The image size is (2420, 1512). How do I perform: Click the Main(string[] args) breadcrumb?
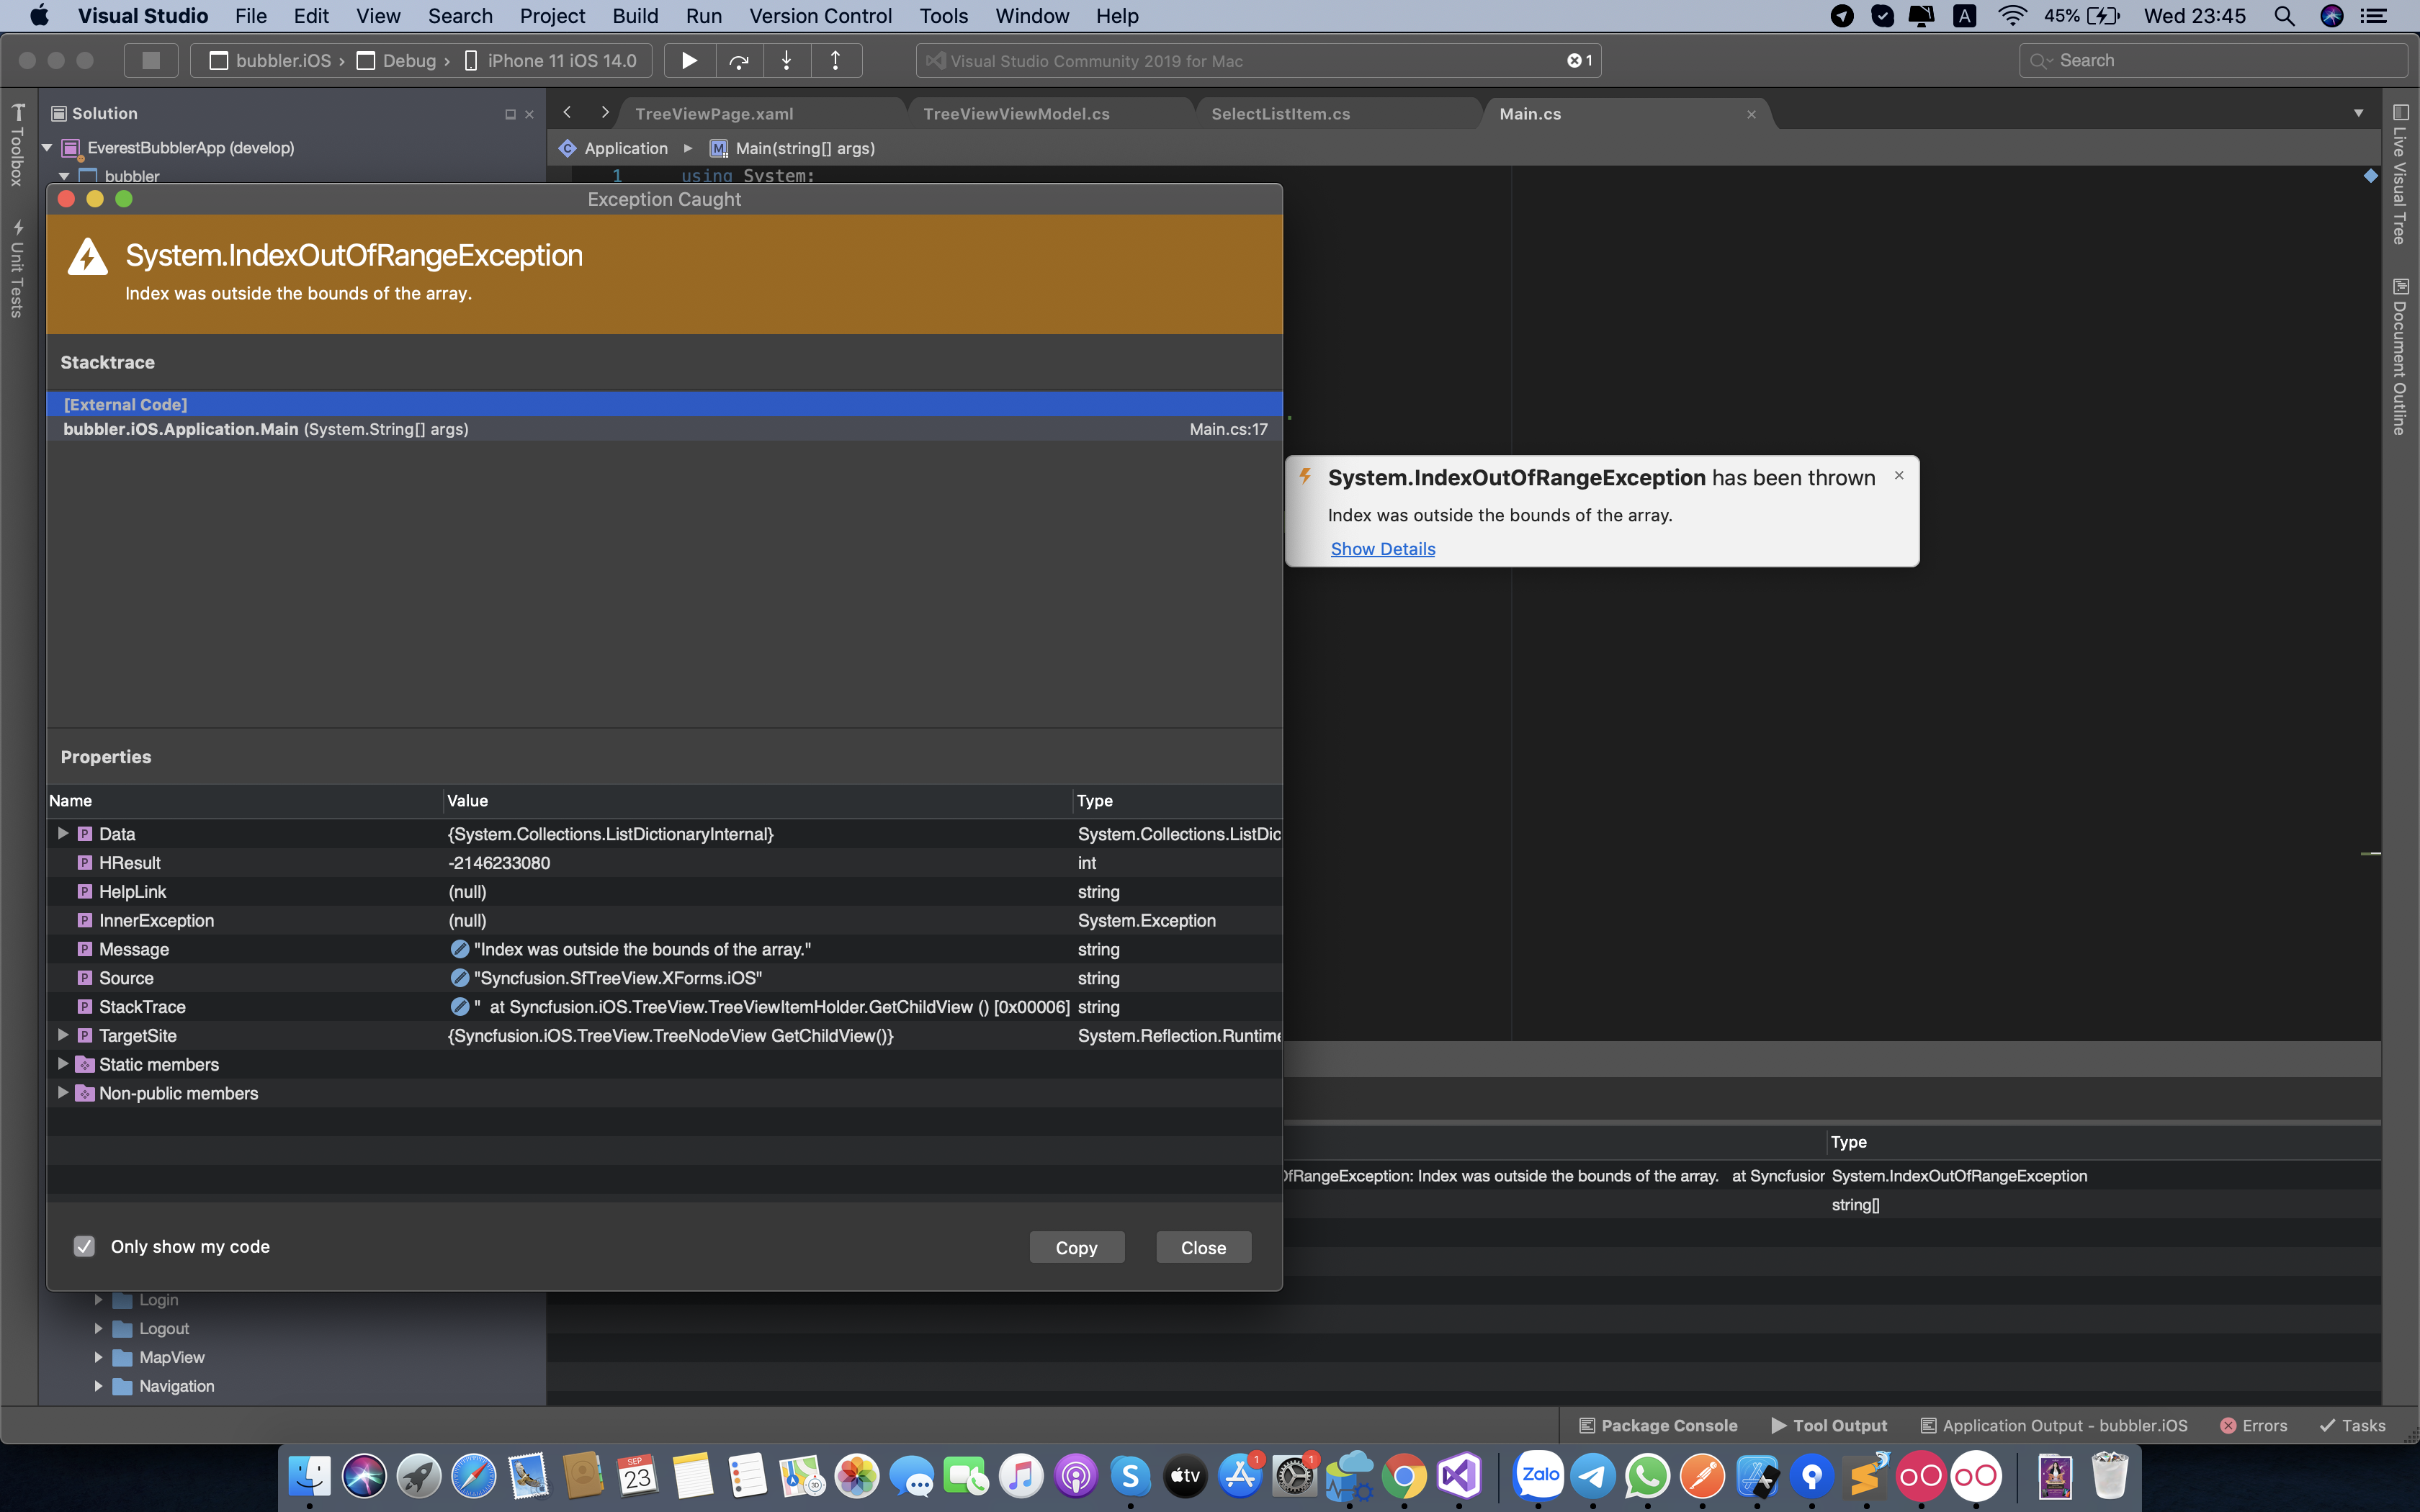click(792, 148)
